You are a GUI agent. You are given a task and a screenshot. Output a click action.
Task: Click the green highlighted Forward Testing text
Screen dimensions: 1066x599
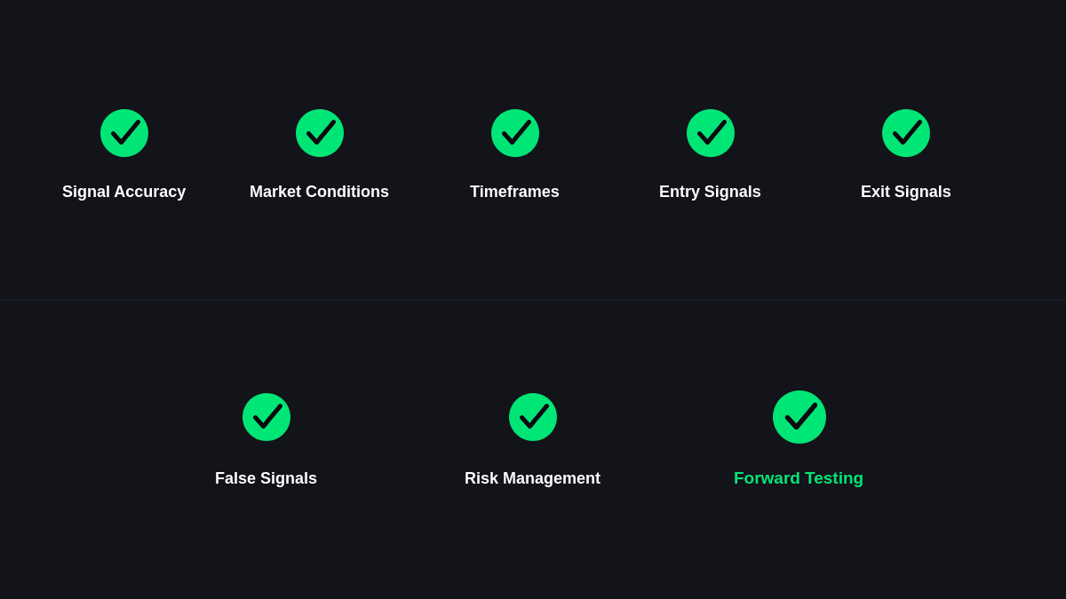[x=799, y=478]
